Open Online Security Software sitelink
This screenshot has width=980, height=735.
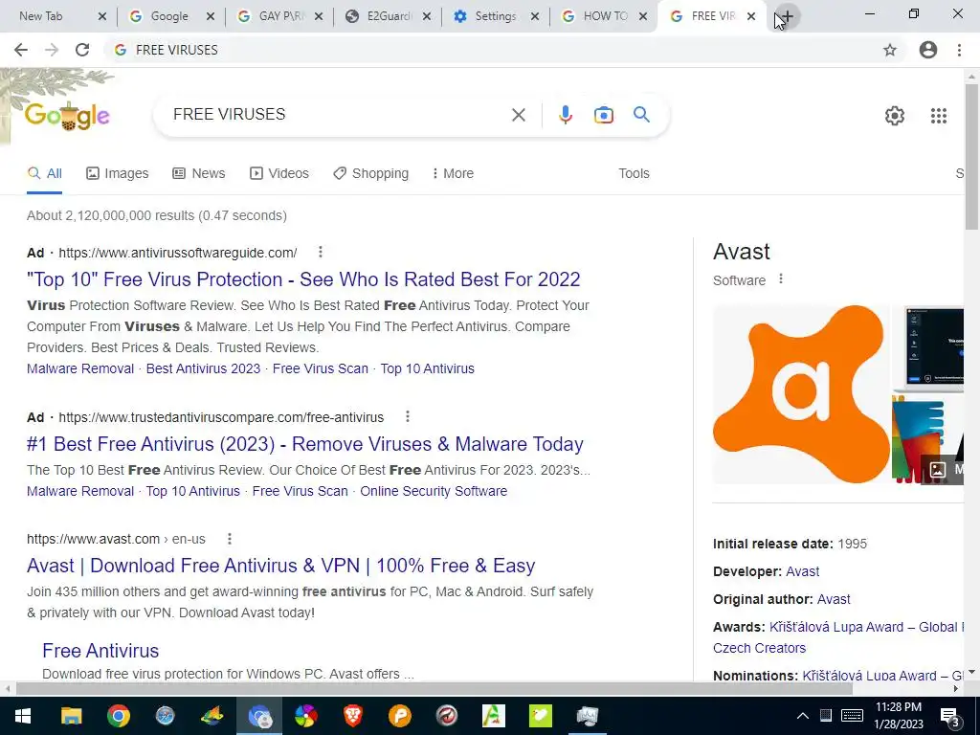tap(434, 491)
